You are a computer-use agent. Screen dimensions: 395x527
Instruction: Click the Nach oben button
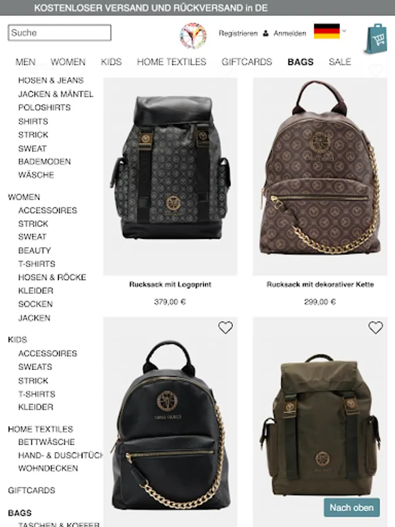tap(352, 507)
